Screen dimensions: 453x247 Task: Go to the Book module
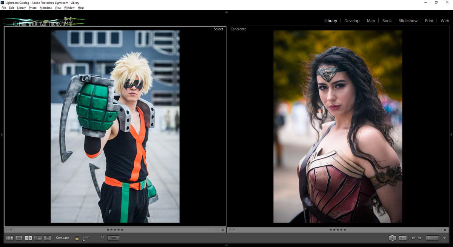pos(387,21)
